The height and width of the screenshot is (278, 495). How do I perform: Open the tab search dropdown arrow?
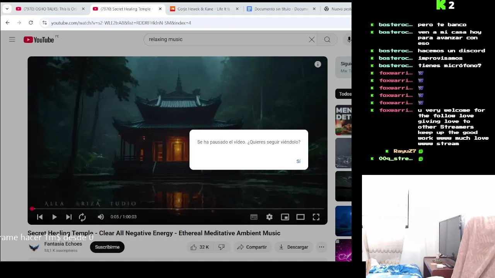click(x=7, y=9)
